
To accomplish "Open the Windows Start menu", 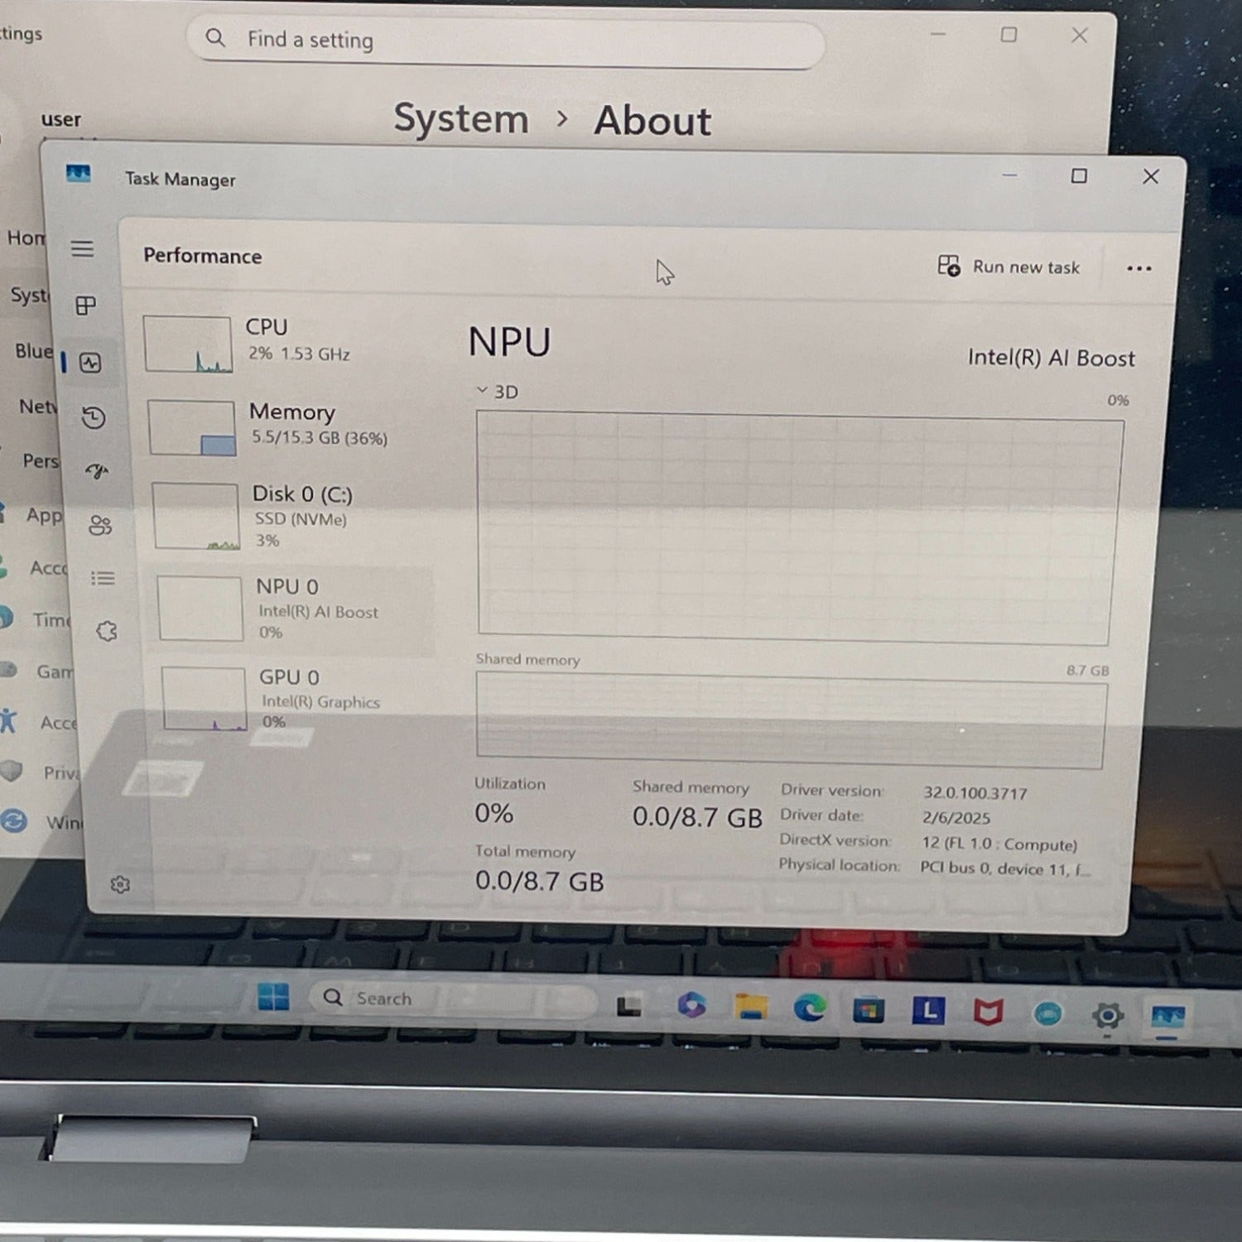I will coord(273,997).
